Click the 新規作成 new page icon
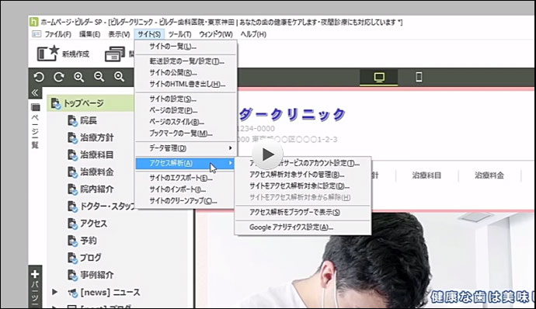This screenshot has width=536, height=309. tap(48, 54)
